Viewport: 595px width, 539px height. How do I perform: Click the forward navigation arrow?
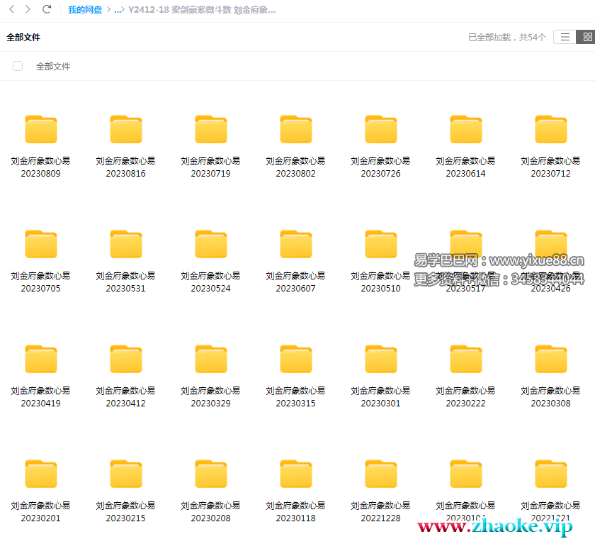tap(28, 10)
